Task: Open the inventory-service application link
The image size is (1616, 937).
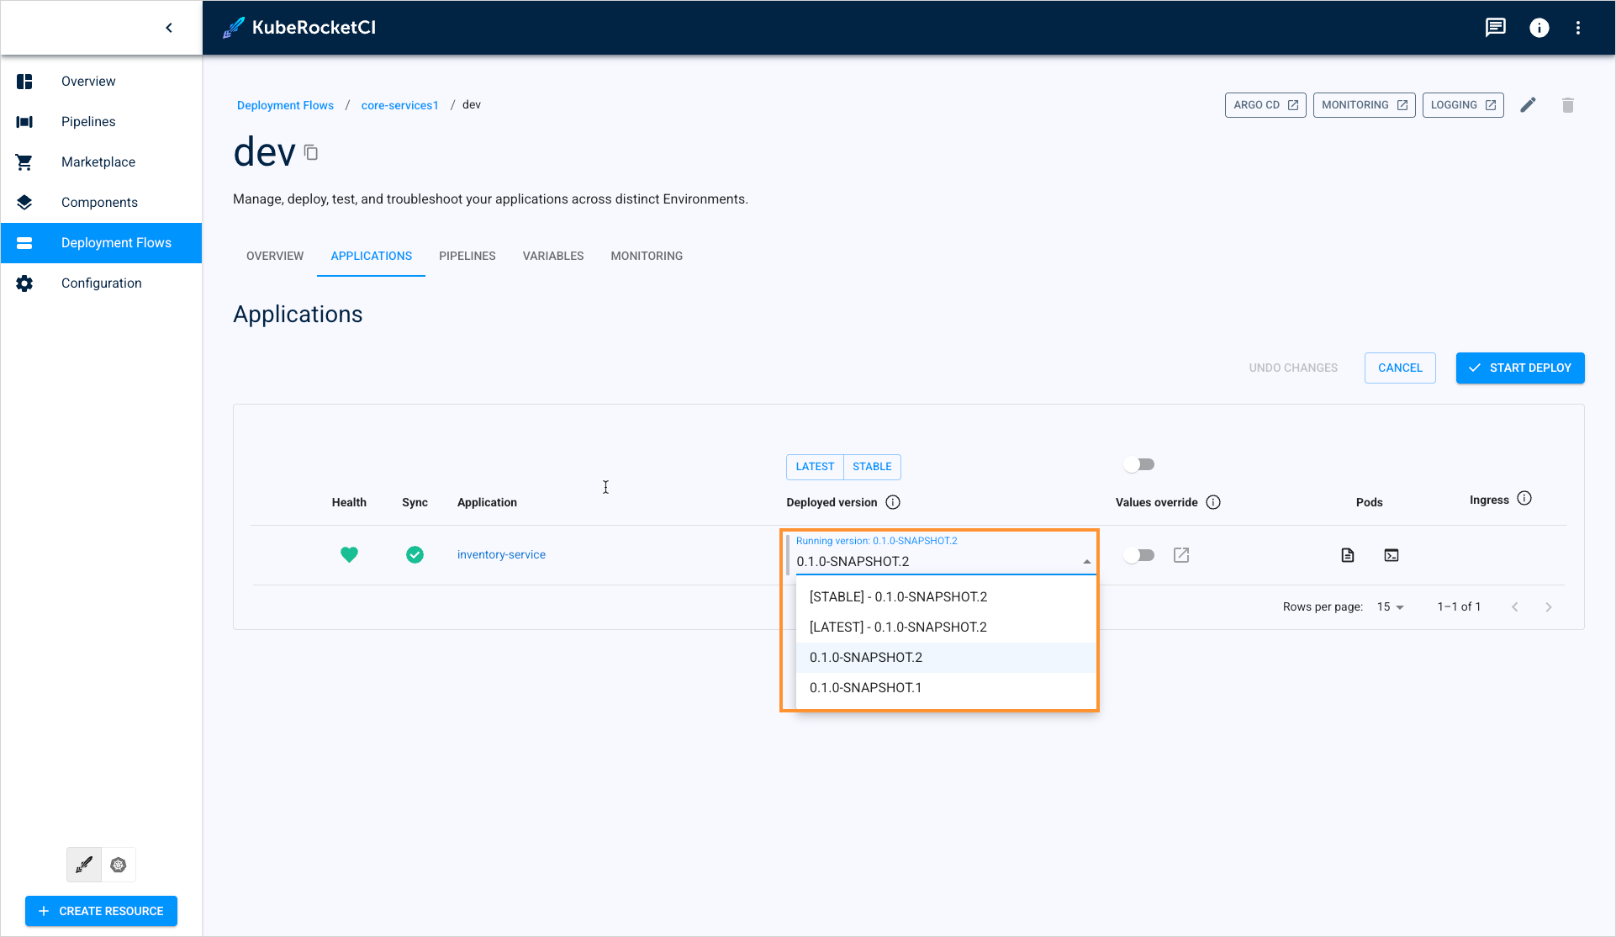Action: coord(501,554)
